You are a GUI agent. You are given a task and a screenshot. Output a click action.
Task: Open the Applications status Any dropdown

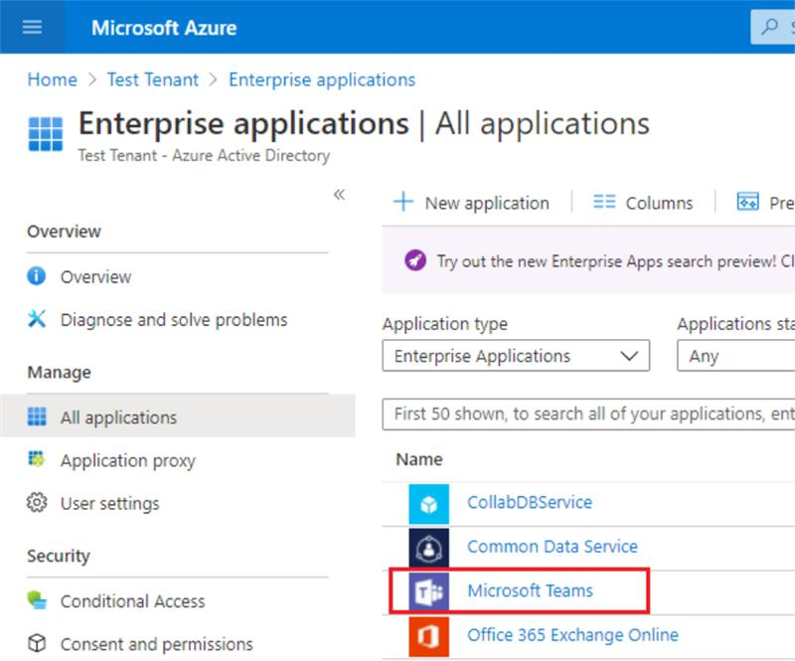click(735, 356)
